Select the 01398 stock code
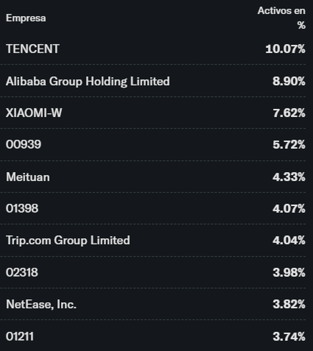The height and width of the screenshot is (351, 313). [x=22, y=209]
